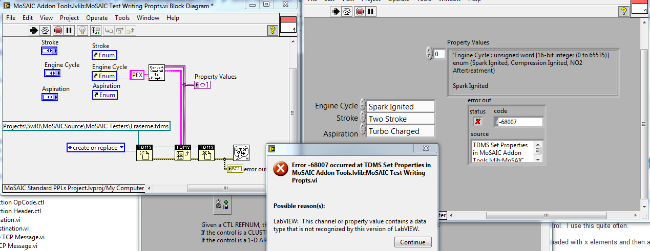Image resolution: width=650 pixels, height=251 pixels.
Task: Select the TDMS Close node
Action: point(206,152)
